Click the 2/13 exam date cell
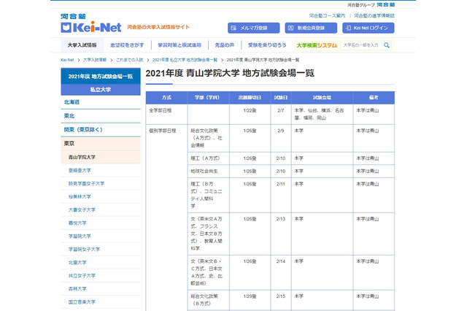This screenshot has height=311, width=467. pos(281,234)
